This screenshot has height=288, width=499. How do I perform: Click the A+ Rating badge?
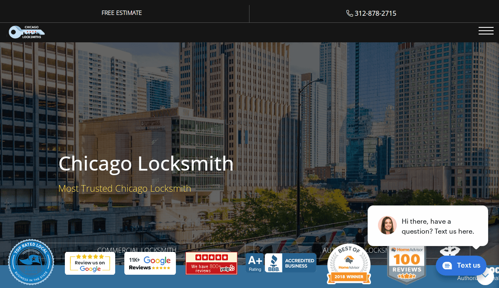click(254, 263)
